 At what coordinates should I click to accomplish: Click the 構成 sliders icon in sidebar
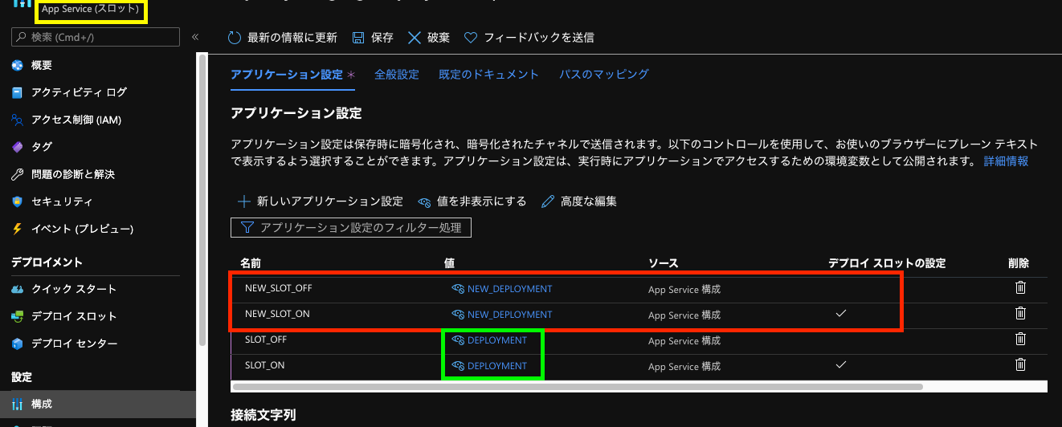(17, 404)
